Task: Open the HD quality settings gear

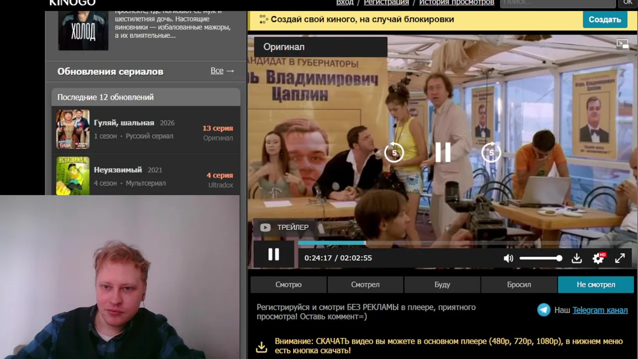Action: [599, 258]
